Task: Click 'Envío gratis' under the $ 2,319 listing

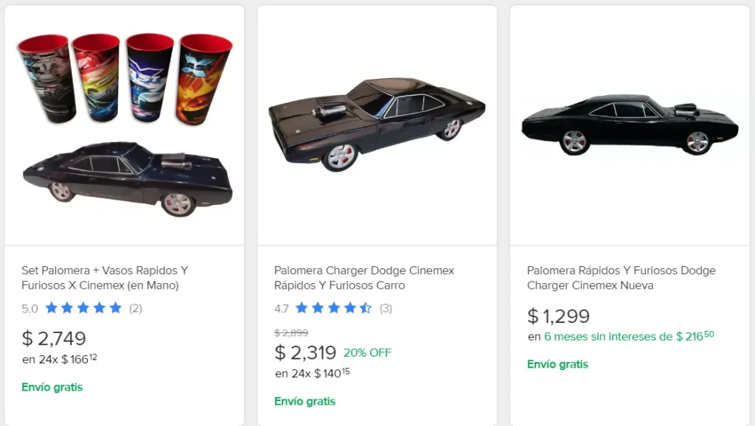Action: click(305, 402)
